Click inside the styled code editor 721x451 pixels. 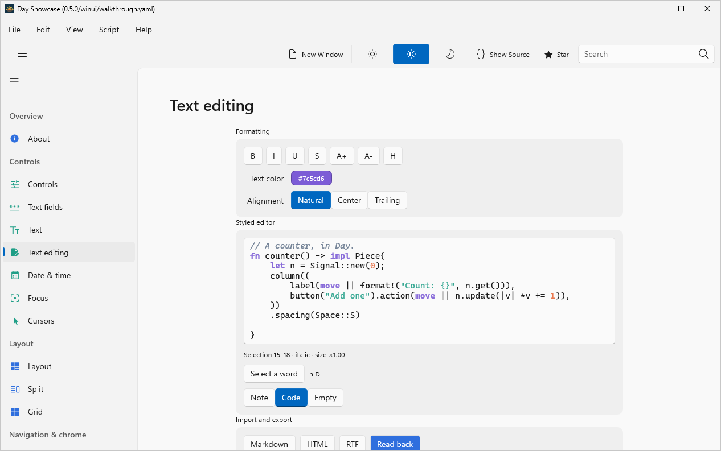tap(429, 291)
